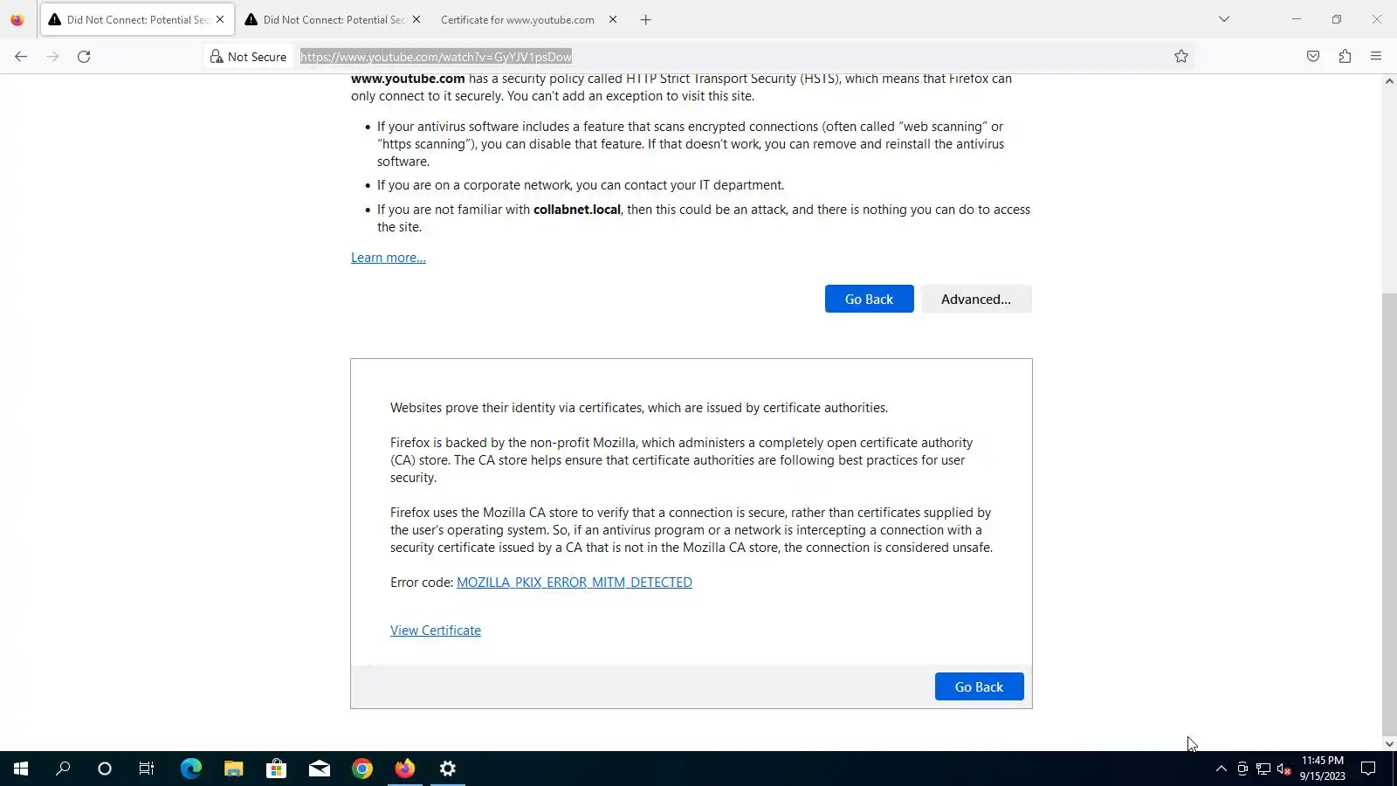Close the Certificate for www.youtube.com tab
The image size is (1397, 786).
point(613,19)
